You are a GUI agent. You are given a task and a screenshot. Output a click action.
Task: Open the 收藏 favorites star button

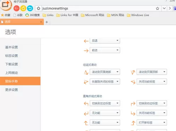(6, 15)
